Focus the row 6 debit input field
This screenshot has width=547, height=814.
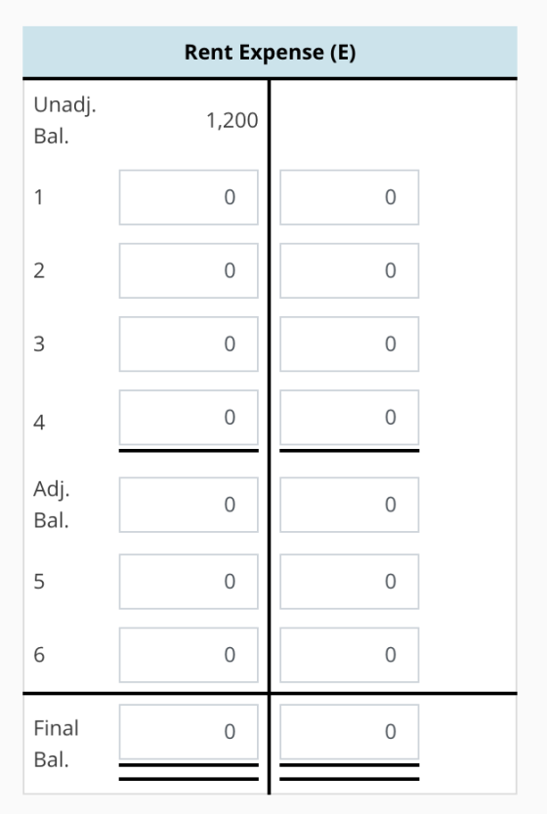(x=189, y=655)
